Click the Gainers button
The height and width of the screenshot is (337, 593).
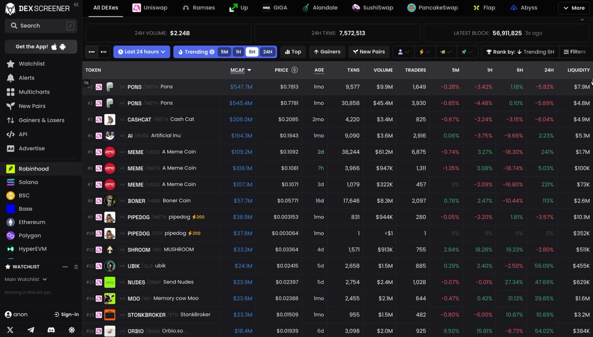click(327, 52)
